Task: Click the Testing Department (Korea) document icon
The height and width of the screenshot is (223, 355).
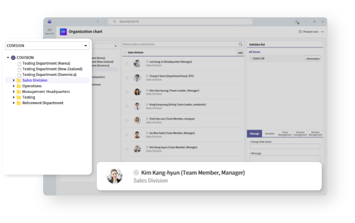Action: click(x=19, y=63)
